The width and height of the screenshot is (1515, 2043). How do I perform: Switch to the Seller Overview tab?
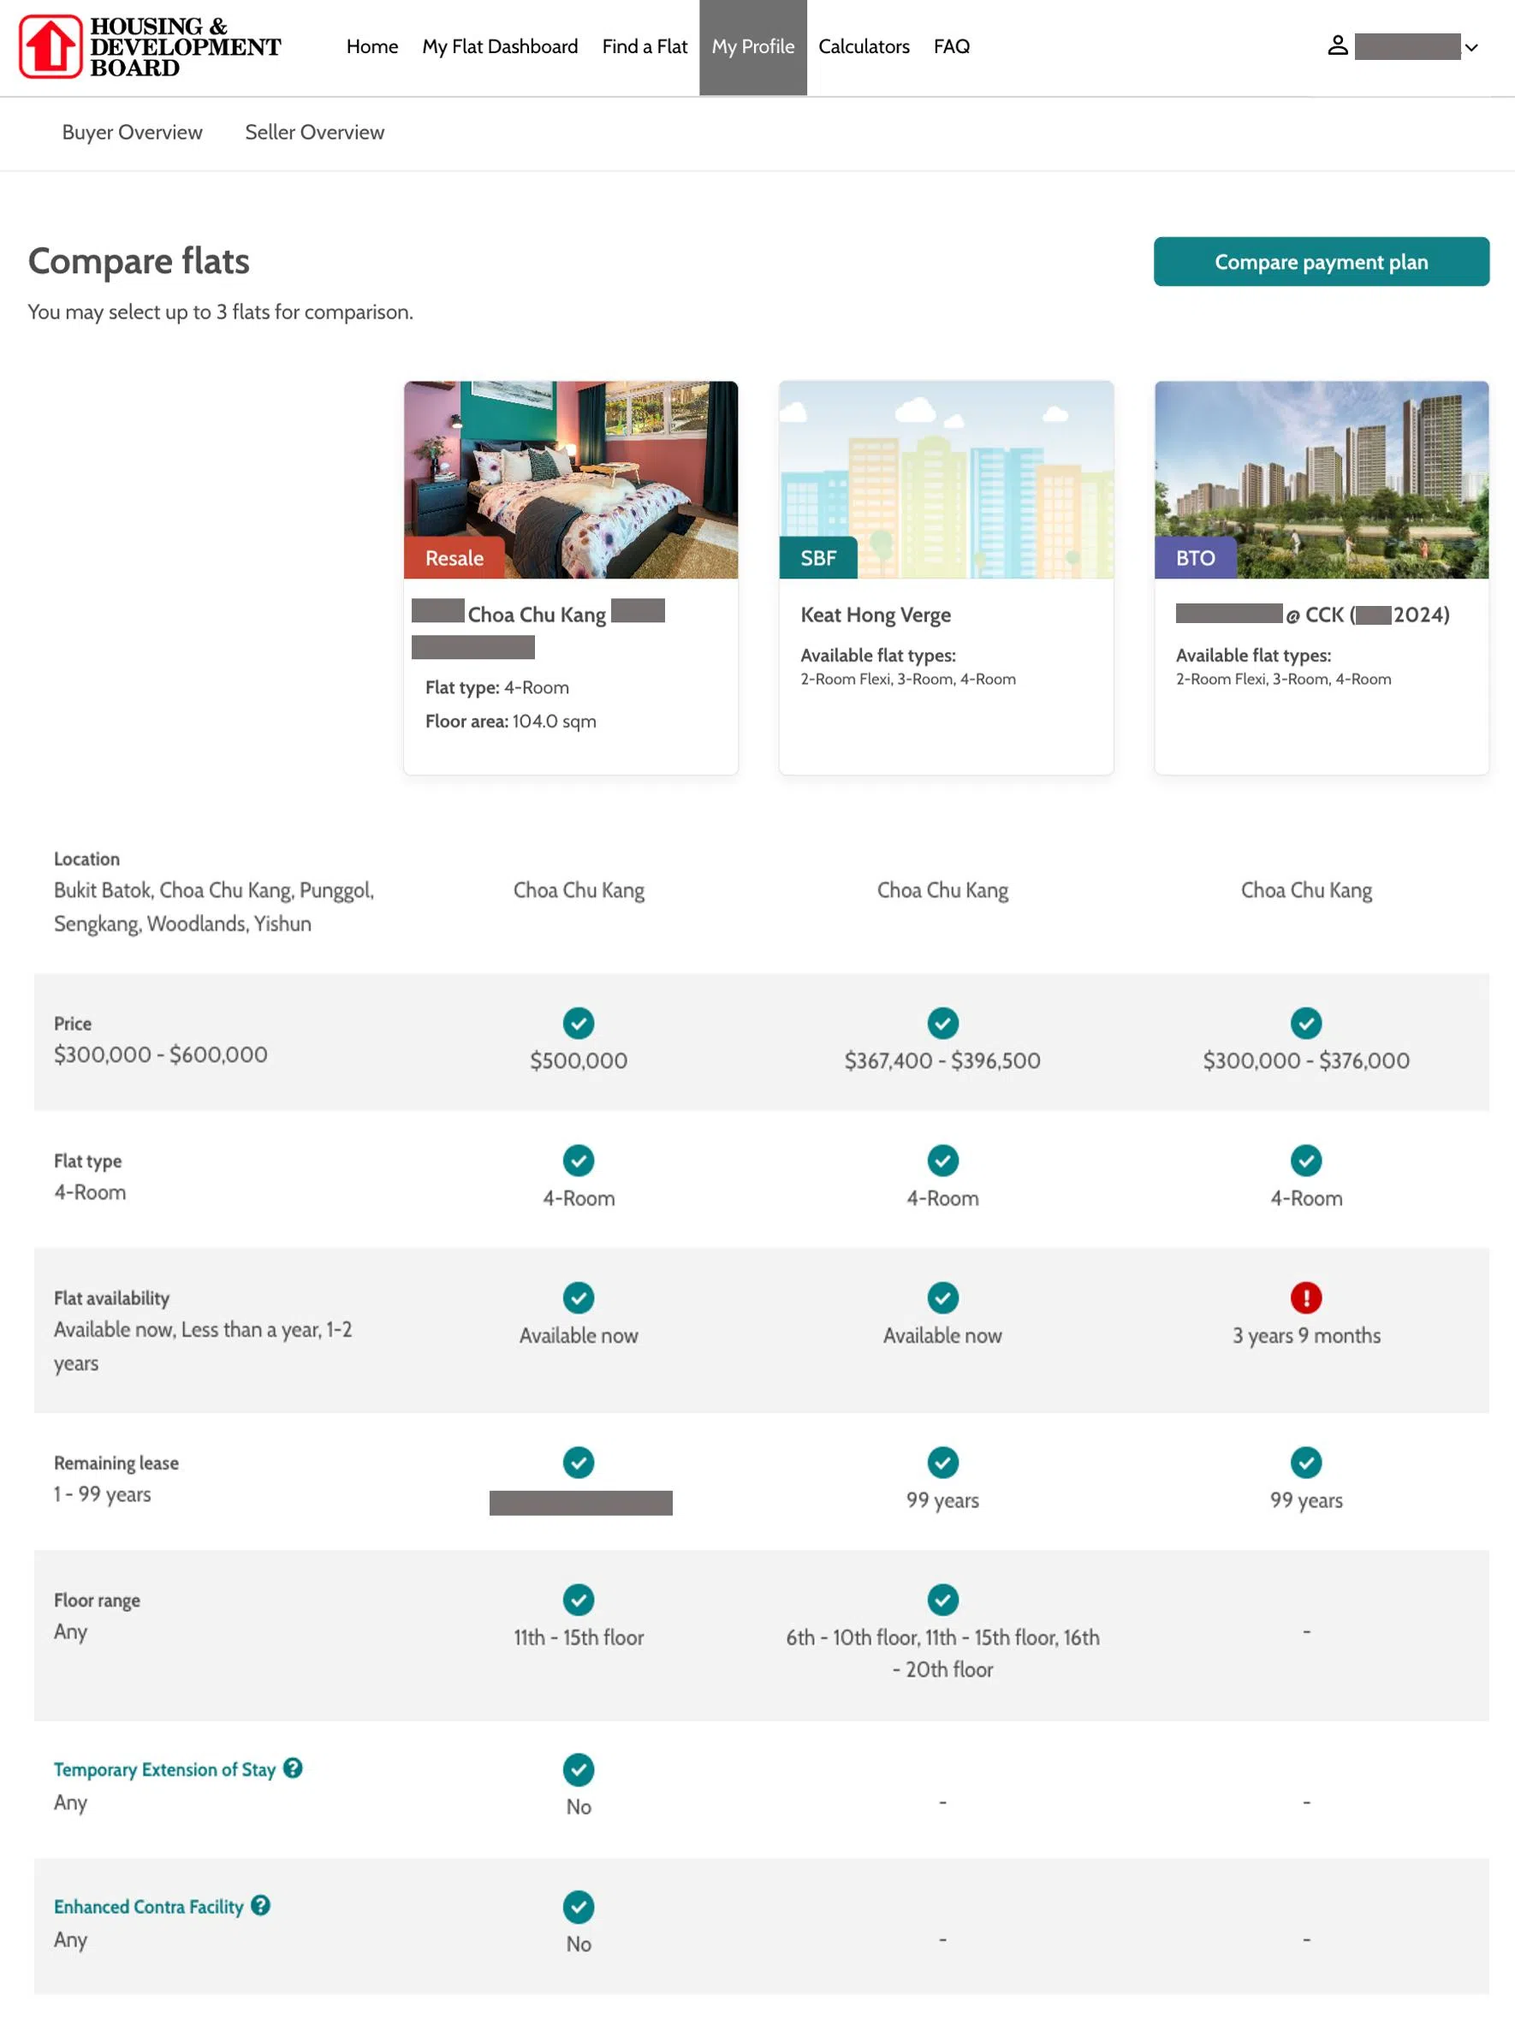(x=315, y=132)
